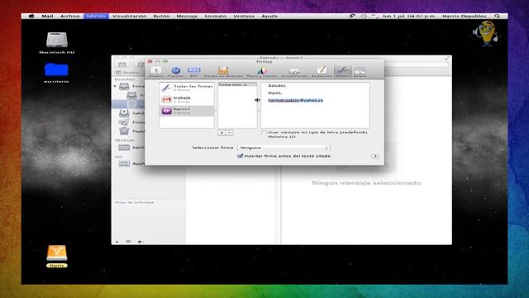
Task: Open the Ventana menu
Action: 244,16
